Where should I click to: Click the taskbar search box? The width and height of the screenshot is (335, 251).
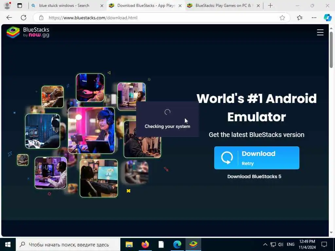pyautogui.click(x=68, y=244)
